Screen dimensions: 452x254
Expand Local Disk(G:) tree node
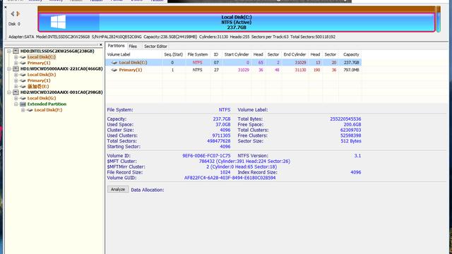pos(16,98)
